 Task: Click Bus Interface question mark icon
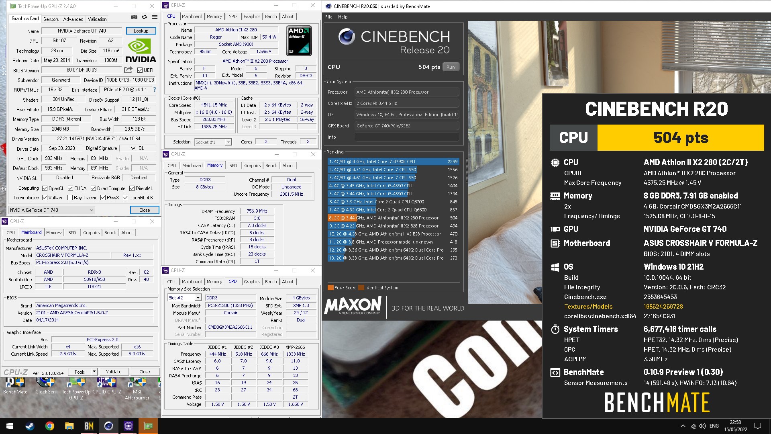click(x=155, y=90)
